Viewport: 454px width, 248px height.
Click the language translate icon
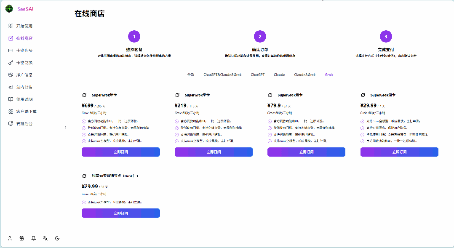(45, 238)
